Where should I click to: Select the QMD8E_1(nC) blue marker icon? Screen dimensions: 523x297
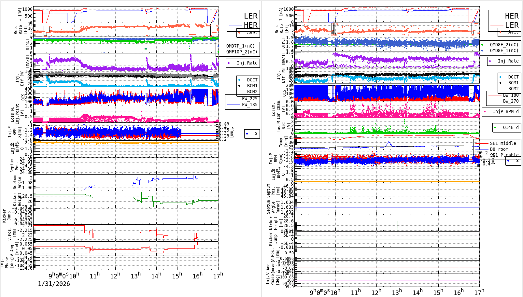coord(482,50)
